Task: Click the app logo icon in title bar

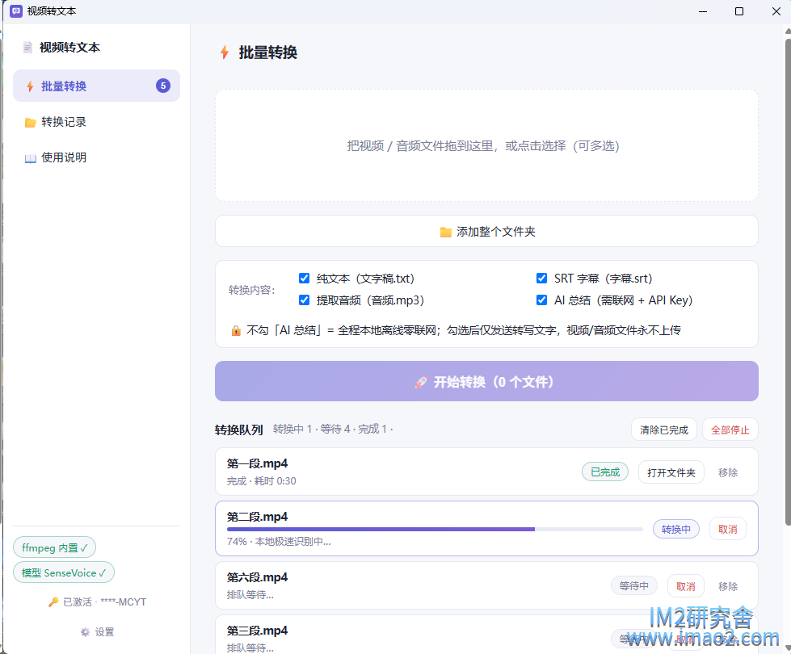Action: tap(16, 11)
